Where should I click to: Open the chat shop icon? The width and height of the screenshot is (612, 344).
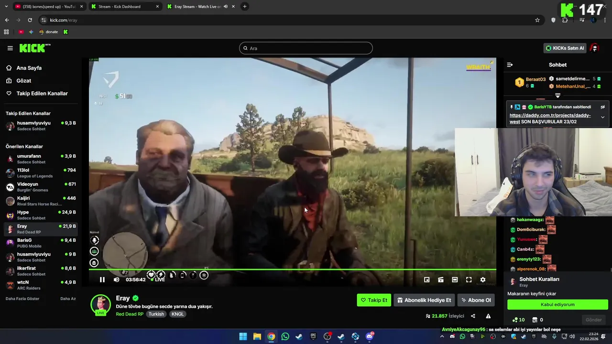point(535,320)
